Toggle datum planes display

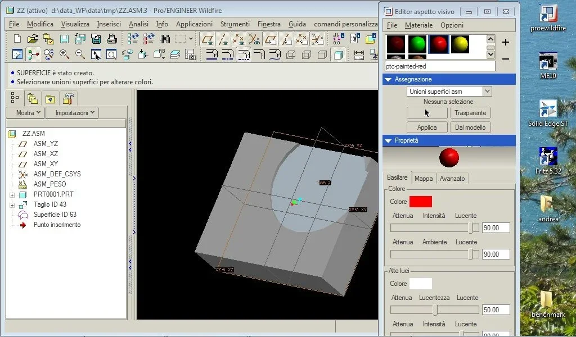click(208, 39)
